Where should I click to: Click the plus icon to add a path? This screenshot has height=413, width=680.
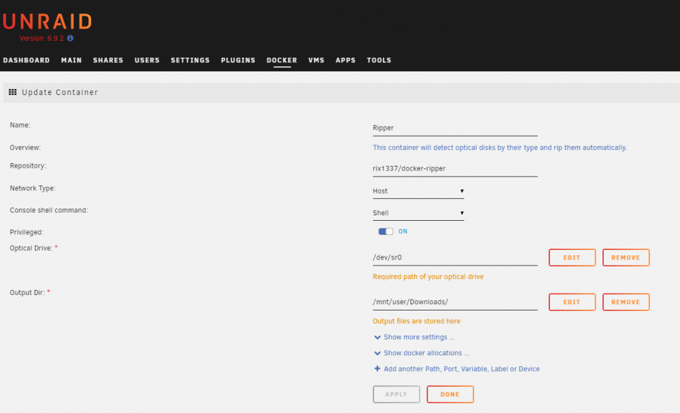click(377, 369)
